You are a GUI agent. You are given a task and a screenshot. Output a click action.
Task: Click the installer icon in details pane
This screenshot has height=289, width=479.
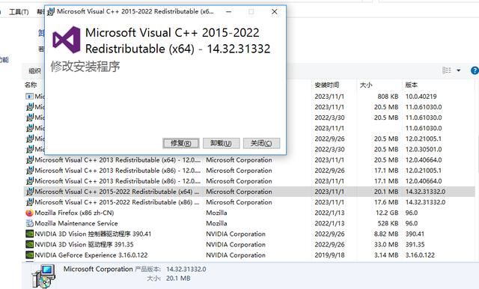coord(43,276)
